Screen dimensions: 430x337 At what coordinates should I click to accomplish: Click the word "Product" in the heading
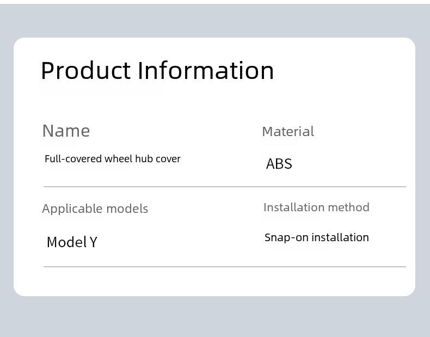tap(85, 71)
